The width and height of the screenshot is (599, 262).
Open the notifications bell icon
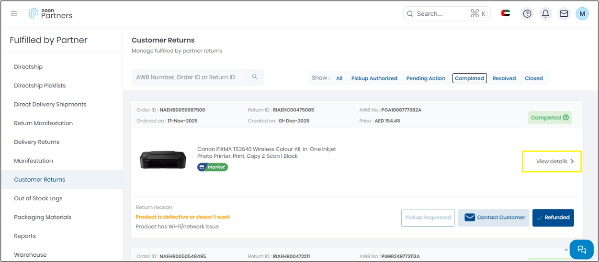(x=545, y=14)
